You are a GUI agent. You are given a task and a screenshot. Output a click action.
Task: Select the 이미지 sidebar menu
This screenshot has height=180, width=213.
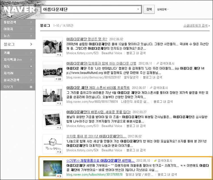click(18, 29)
